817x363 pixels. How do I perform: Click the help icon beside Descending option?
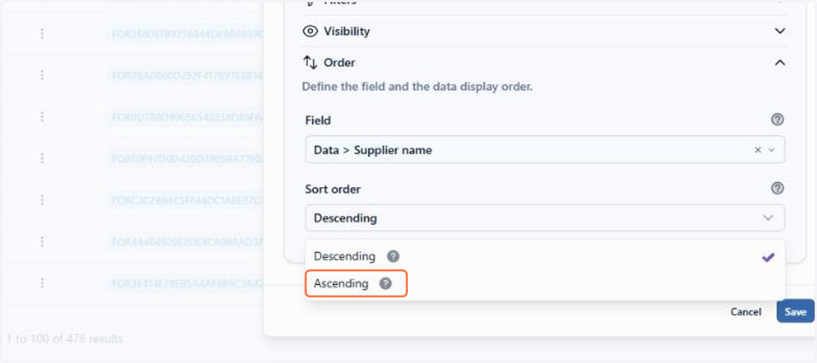(393, 256)
